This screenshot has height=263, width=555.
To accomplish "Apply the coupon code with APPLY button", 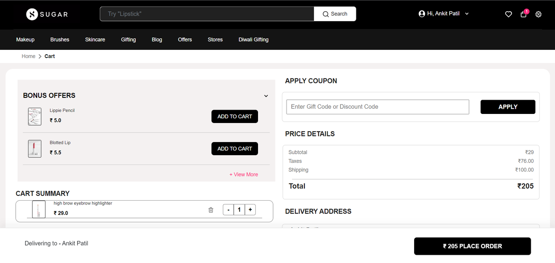I will (508, 107).
